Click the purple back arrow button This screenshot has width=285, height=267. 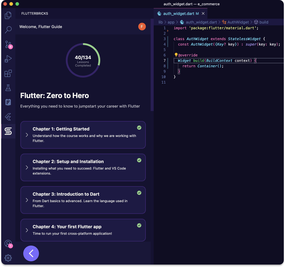point(31,253)
